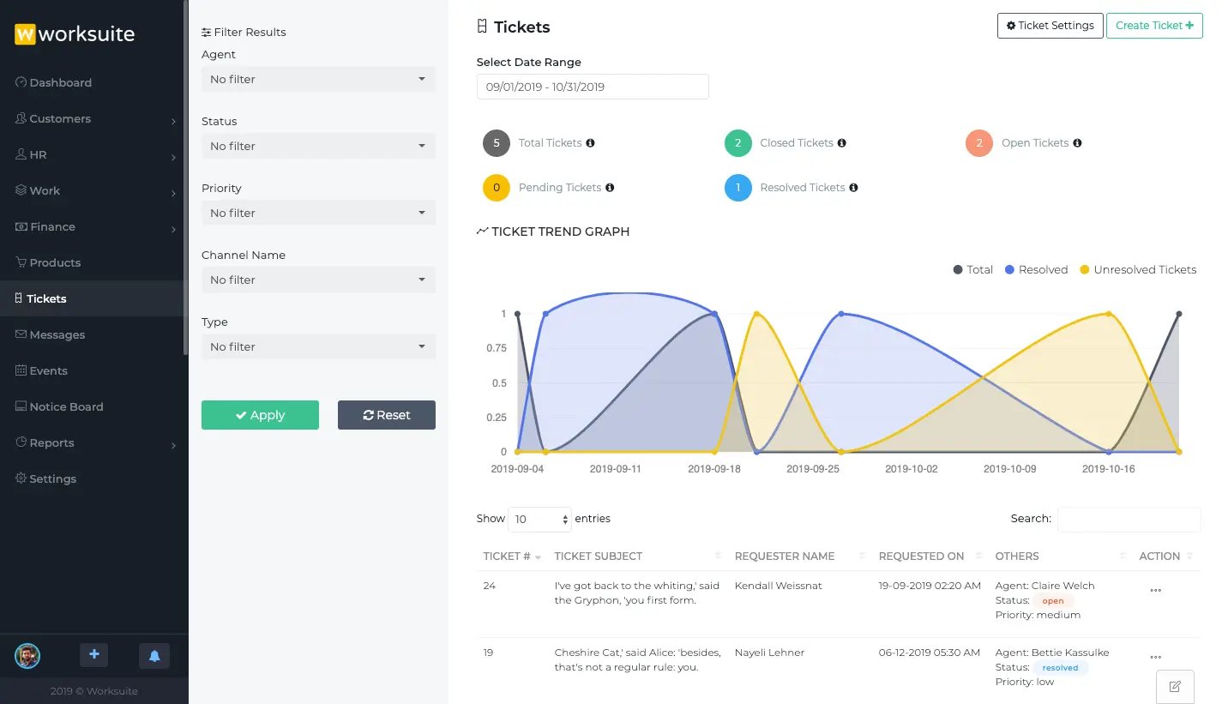
Task: Click the green Apply button
Action: tap(260, 415)
